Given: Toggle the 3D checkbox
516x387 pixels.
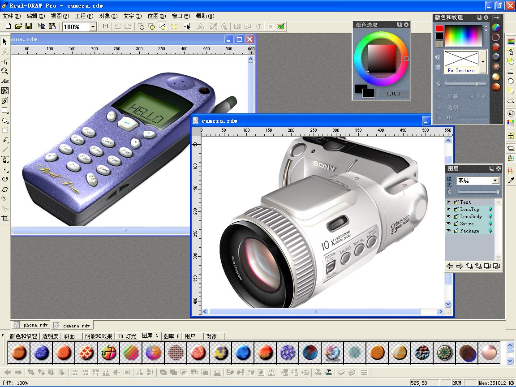Looking at the screenshot, I should (439, 117).
